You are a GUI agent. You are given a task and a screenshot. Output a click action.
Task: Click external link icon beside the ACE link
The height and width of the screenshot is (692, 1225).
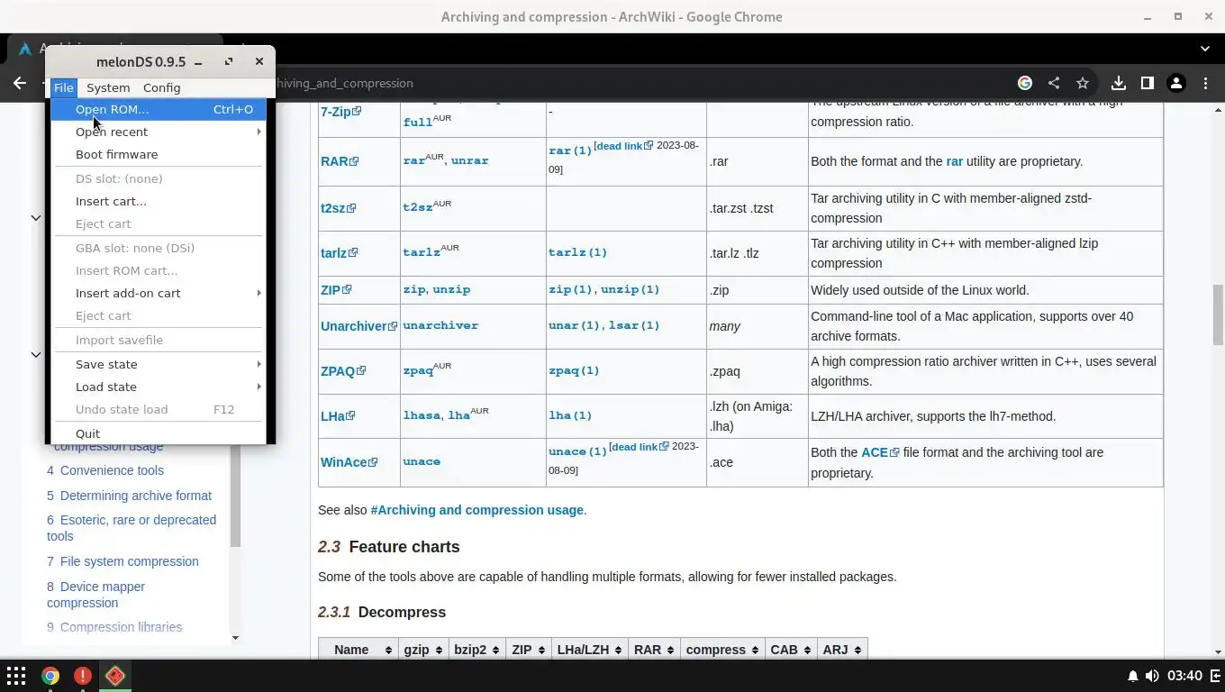pyautogui.click(x=894, y=452)
